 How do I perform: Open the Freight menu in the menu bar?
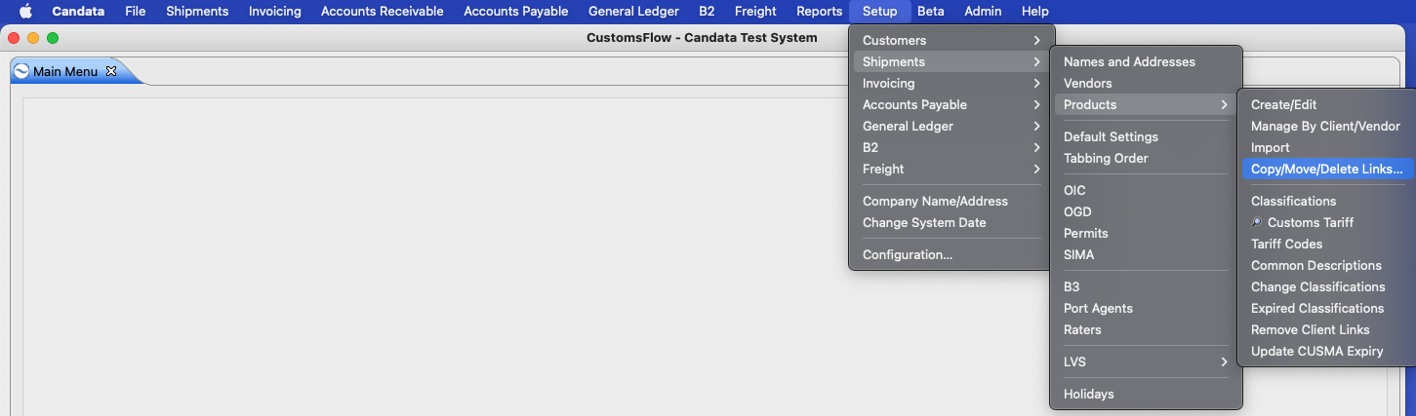(x=755, y=12)
